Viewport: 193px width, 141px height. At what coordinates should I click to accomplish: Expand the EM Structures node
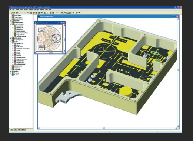coord(11,38)
